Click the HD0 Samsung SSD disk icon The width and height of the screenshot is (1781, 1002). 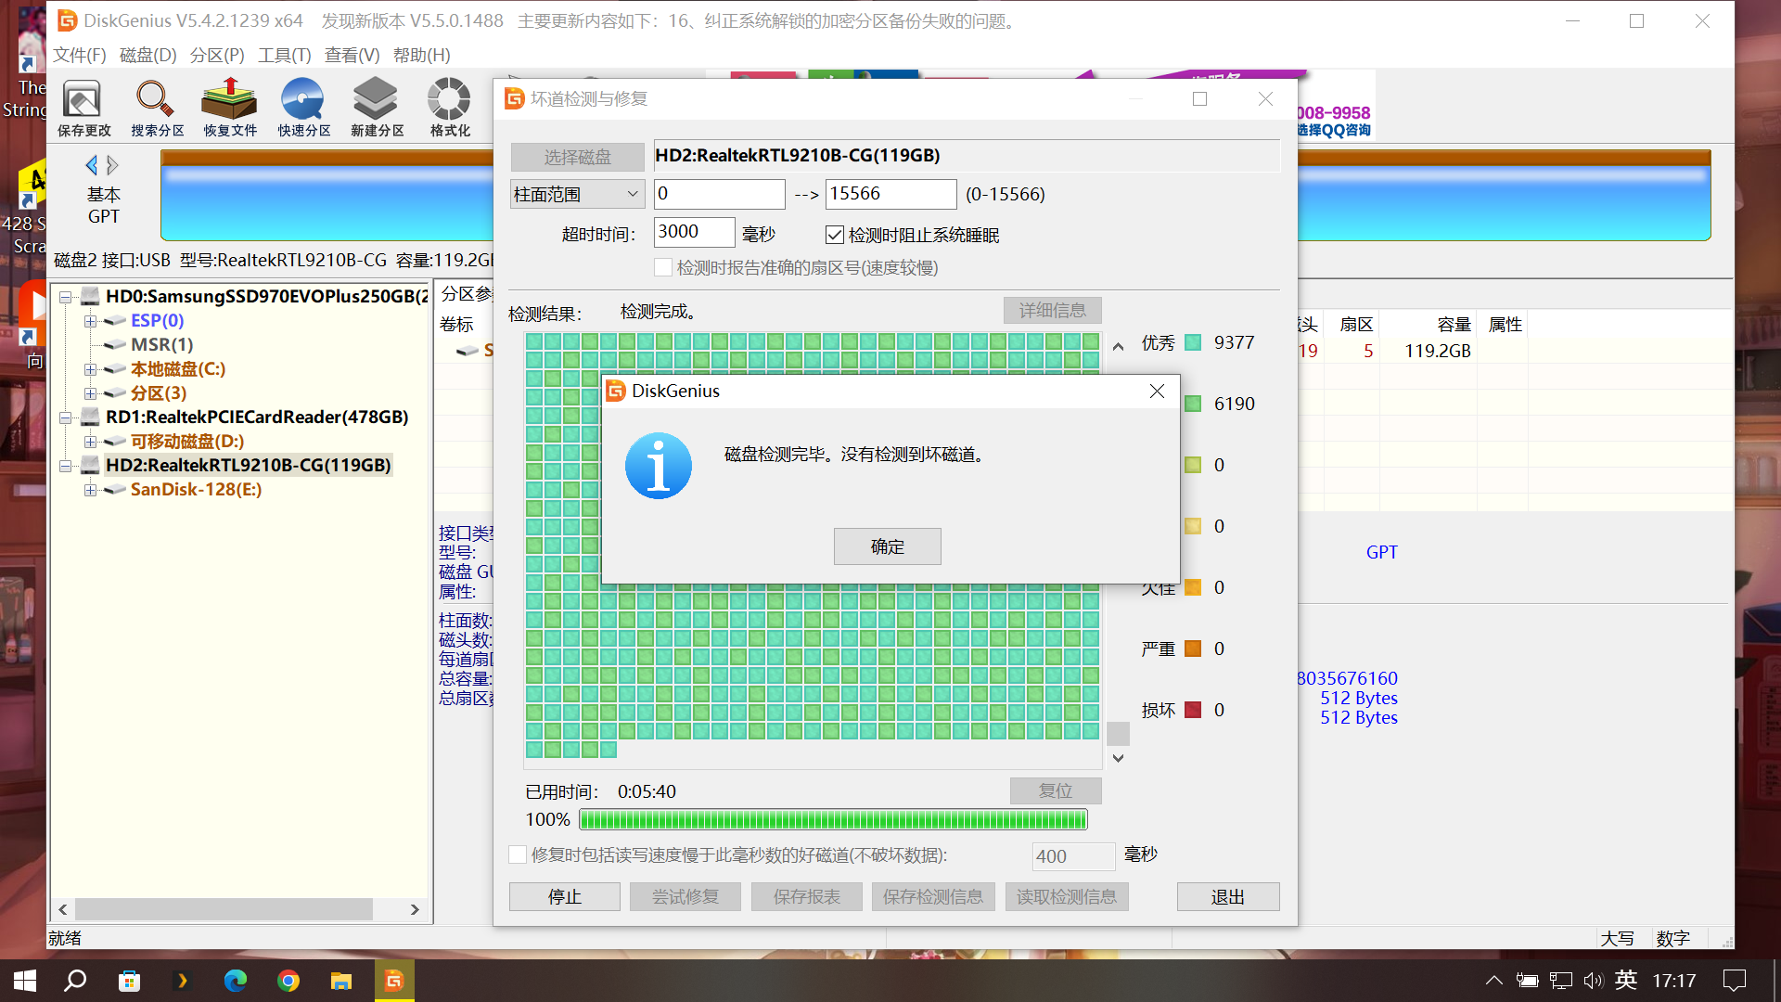tap(90, 297)
